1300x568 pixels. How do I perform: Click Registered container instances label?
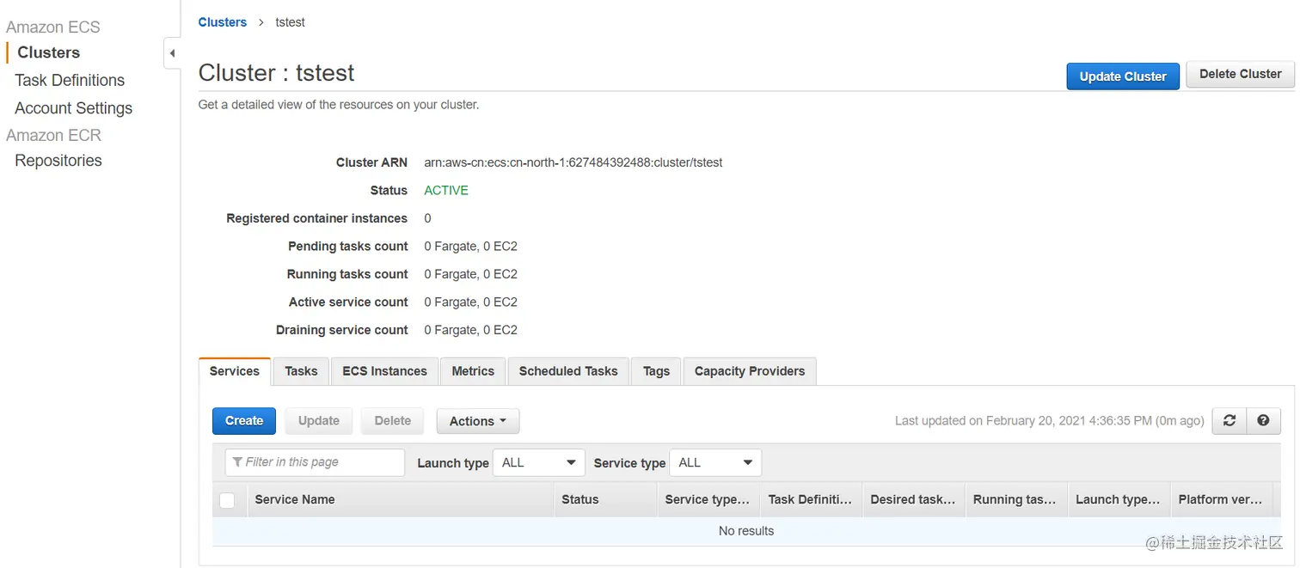(x=316, y=218)
